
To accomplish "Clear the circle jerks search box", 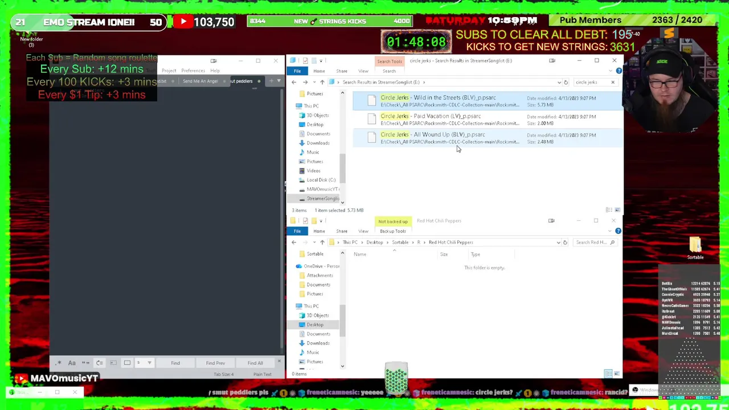I will [x=613, y=82].
